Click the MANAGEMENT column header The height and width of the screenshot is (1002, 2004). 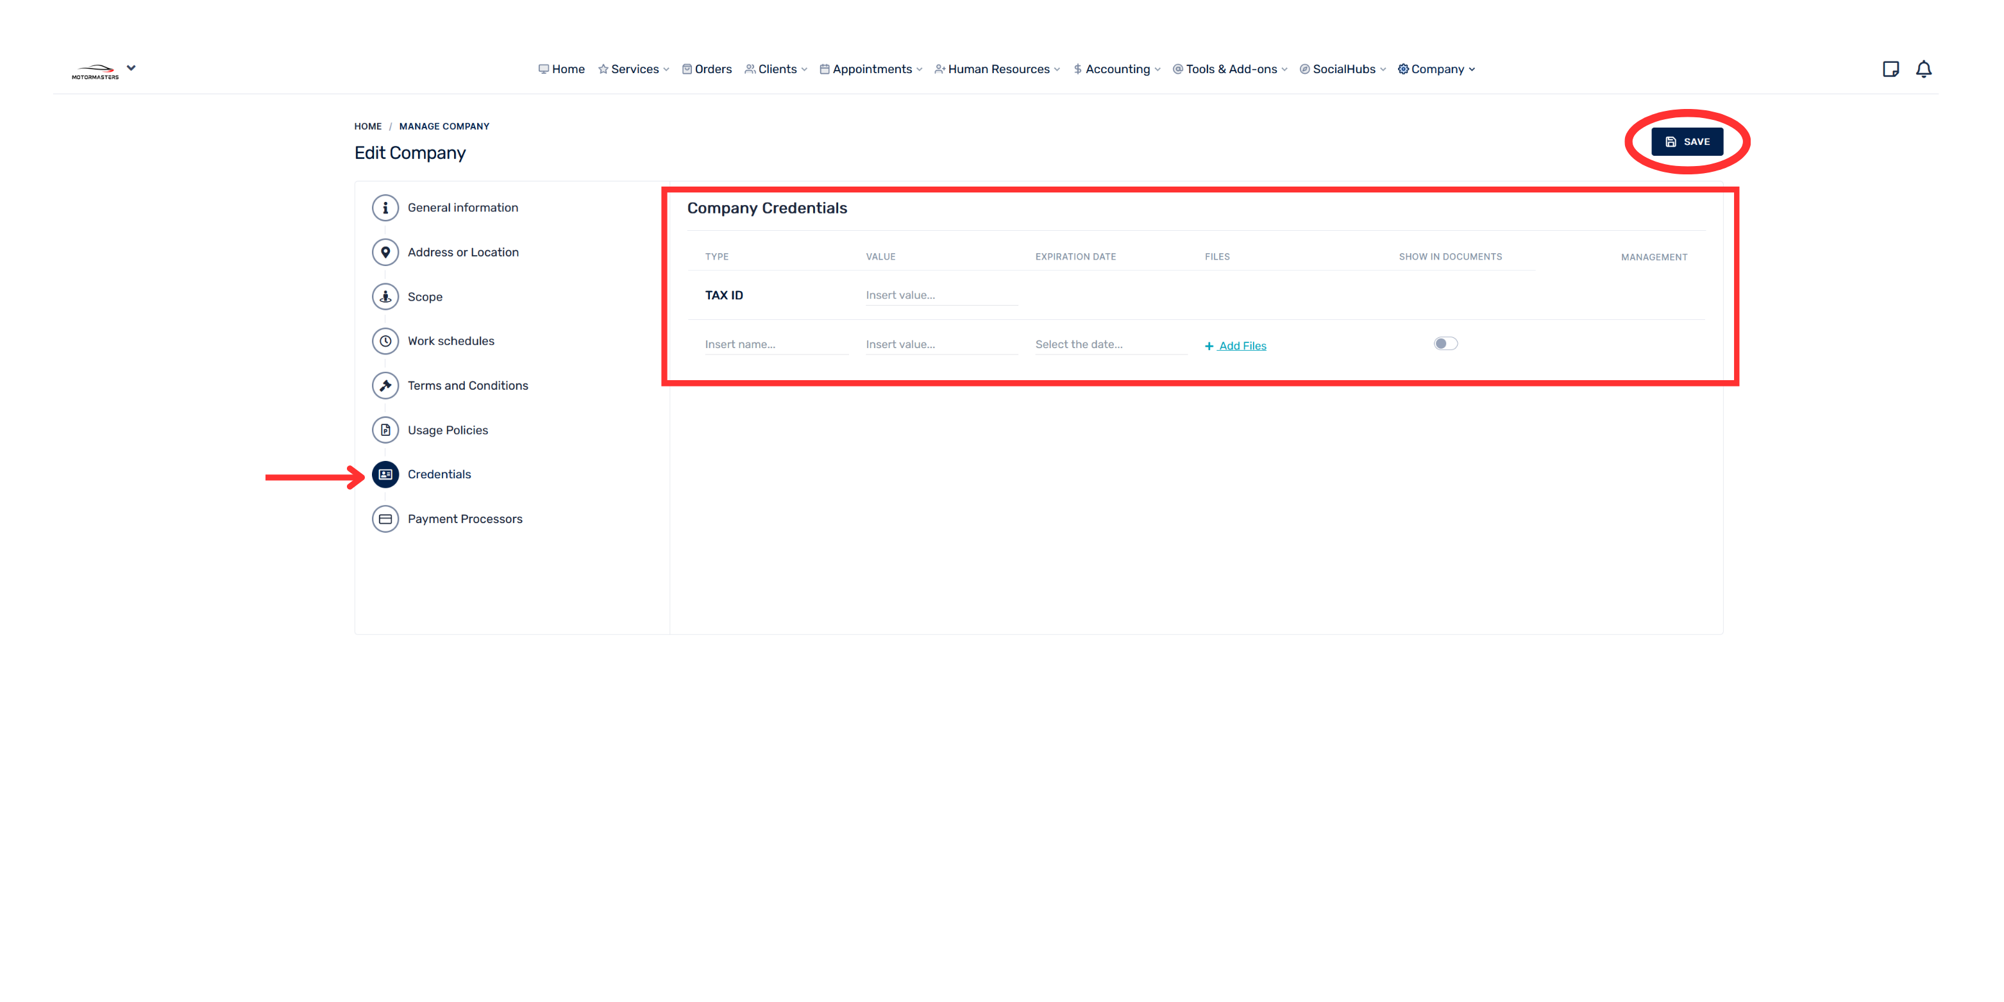(x=1654, y=256)
